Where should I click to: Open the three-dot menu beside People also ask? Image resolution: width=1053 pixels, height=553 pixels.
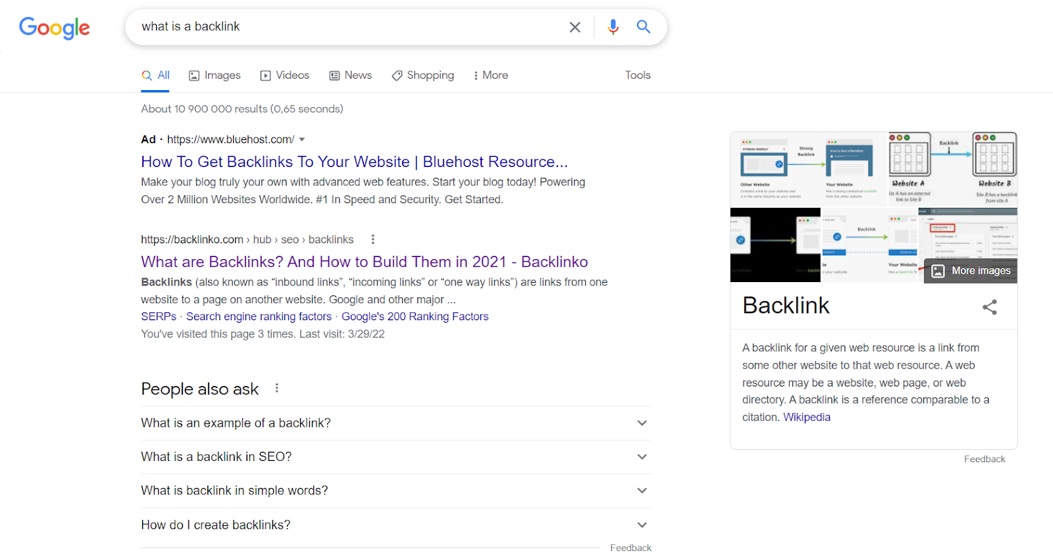[277, 388]
